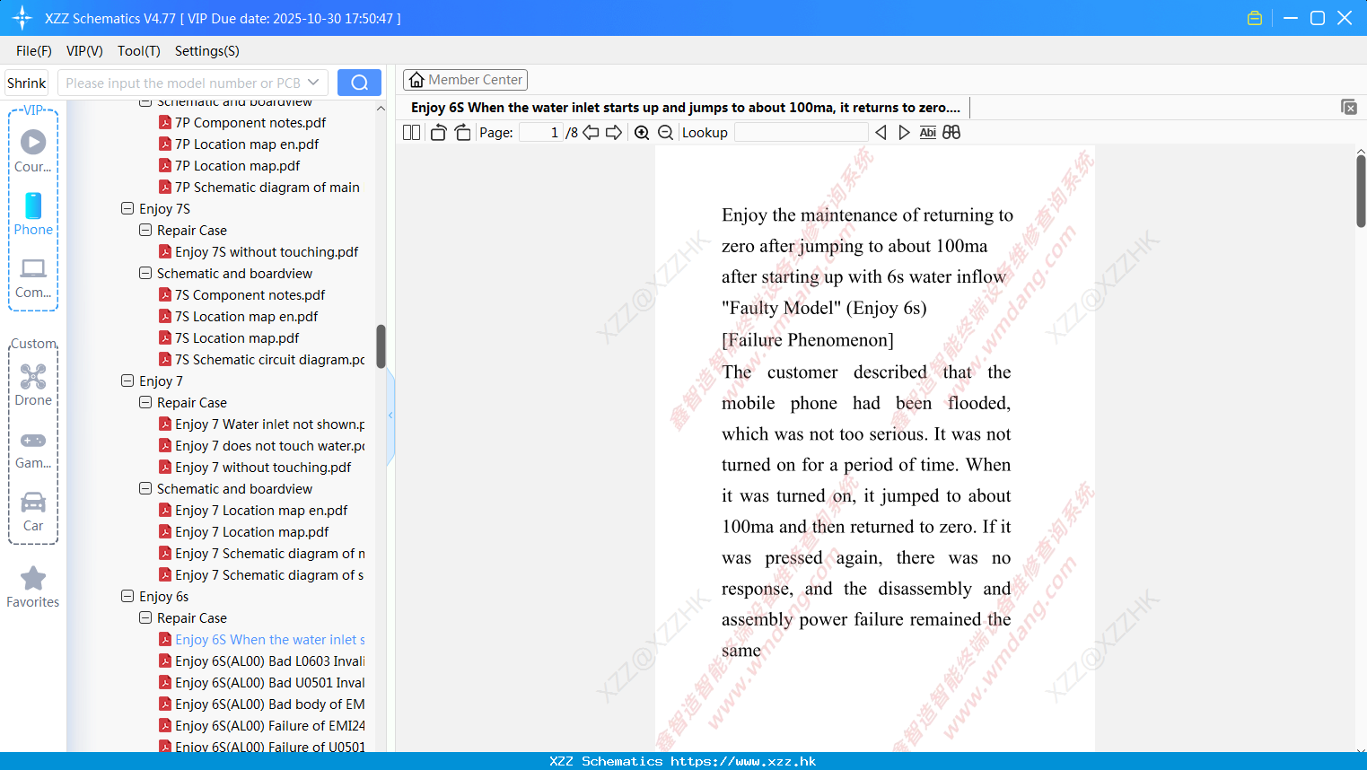Click the toolbox icon in title bar
The image size is (1367, 770).
click(1255, 18)
